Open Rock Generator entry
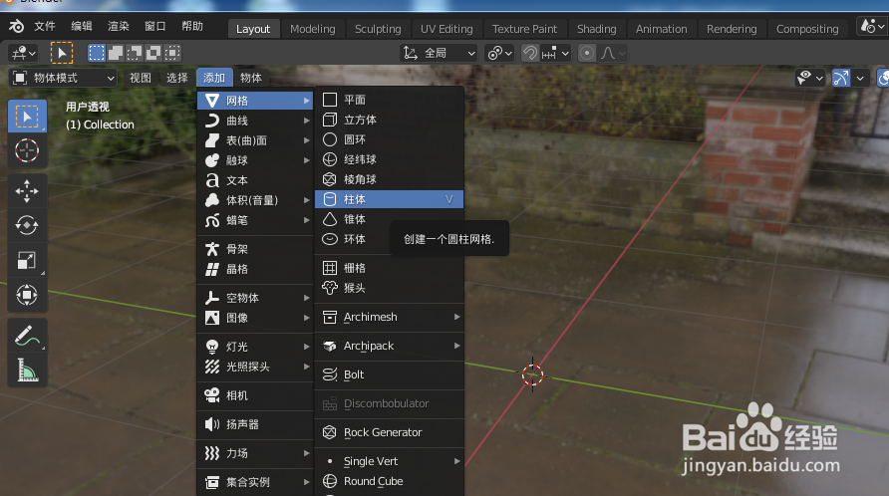The height and width of the screenshot is (496, 889). click(389, 432)
